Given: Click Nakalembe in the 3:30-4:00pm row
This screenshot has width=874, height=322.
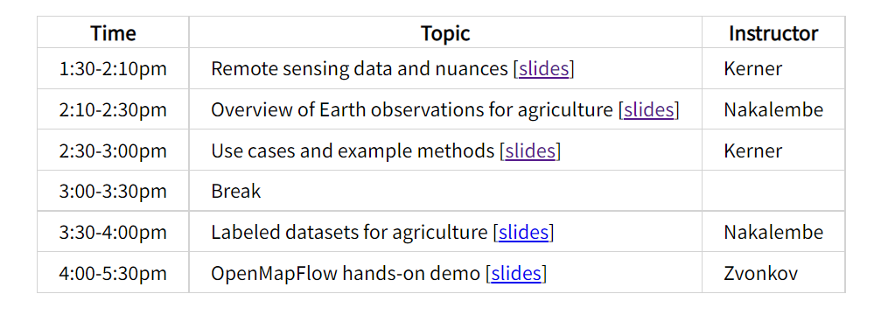Looking at the screenshot, I should point(773,232).
